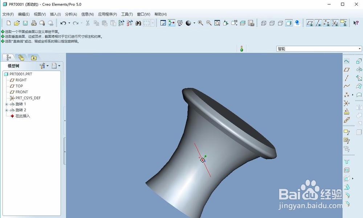Open the view manager icon
The height and width of the screenshot is (218, 363).
(251, 23)
